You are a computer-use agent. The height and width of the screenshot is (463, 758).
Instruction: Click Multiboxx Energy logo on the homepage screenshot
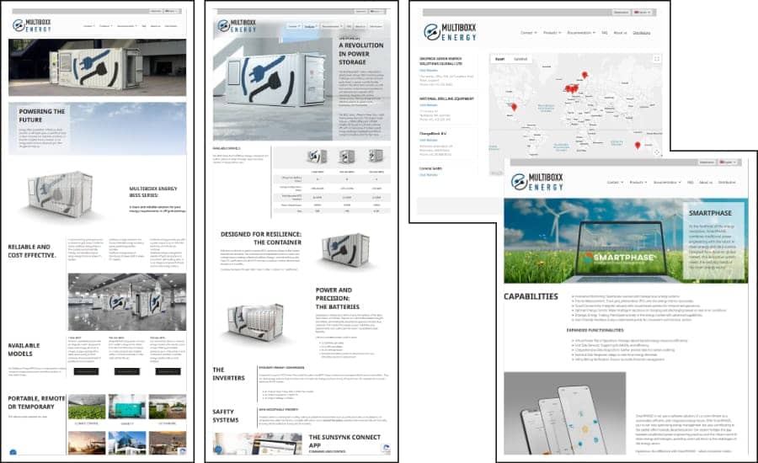(32, 25)
